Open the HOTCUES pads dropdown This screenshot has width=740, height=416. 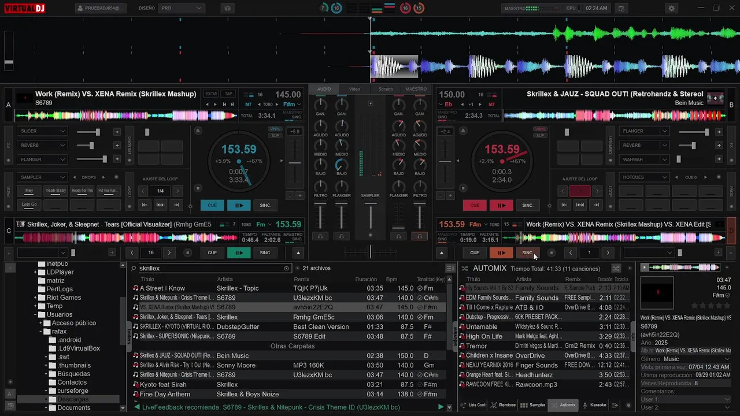(x=644, y=177)
